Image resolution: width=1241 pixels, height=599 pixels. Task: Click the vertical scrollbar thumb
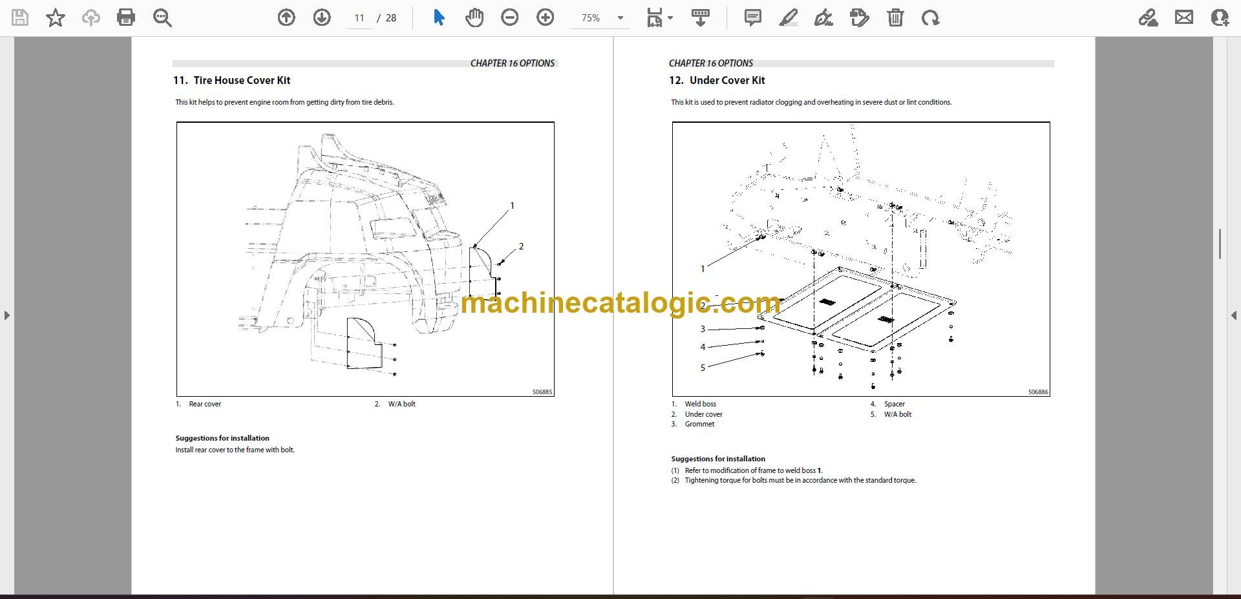click(1220, 244)
